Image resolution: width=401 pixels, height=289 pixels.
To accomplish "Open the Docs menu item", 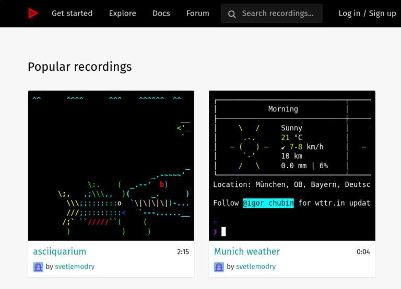I will coord(161,13).
